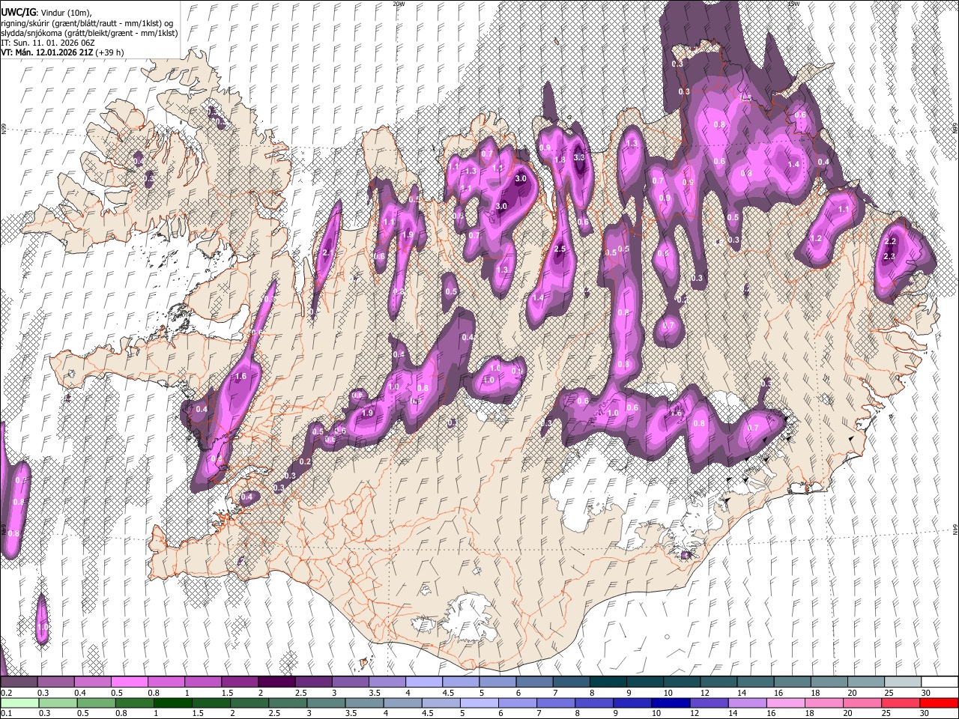Click the 'IT: Sun. 11. 01. 2026 06Z' line

point(48,43)
